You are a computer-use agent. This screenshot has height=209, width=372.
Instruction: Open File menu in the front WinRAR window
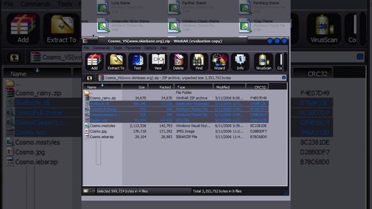[x=86, y=48]
